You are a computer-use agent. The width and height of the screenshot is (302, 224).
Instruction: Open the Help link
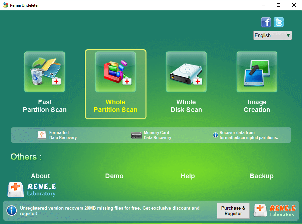tap(188, 176)
